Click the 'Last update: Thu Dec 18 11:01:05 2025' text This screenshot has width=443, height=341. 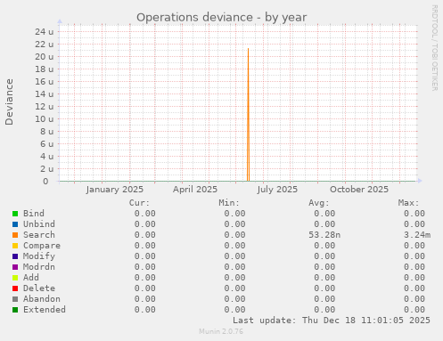click(x=332, y=321)
